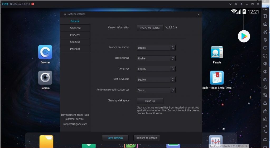Click the Clean up disk space button

pyautogui.click(x=150, y=101)
